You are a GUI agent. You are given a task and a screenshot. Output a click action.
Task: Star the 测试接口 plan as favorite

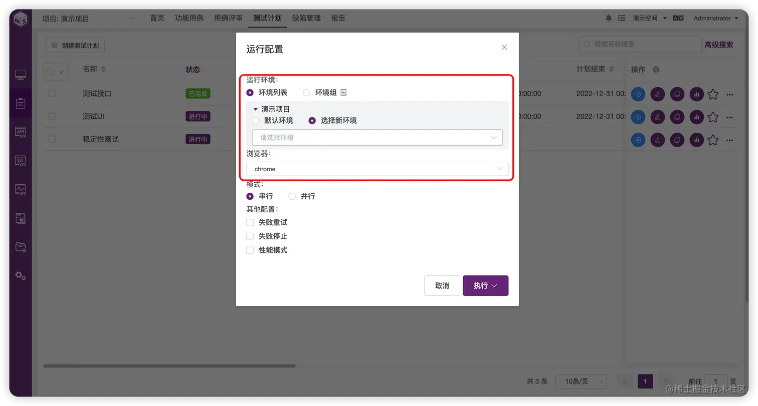(713, 94)
